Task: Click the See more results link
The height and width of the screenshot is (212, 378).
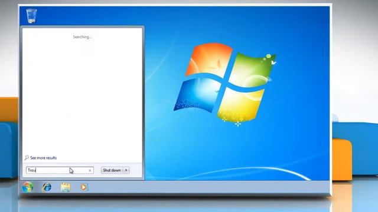Action: point(43,158)
